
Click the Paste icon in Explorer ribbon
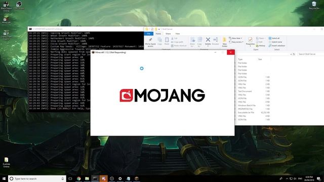coord(167,41)
